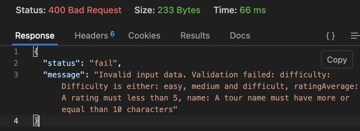Copy the response with the Copy button
This screenshot has width=360, height=131.
click(x=337, y=60)
